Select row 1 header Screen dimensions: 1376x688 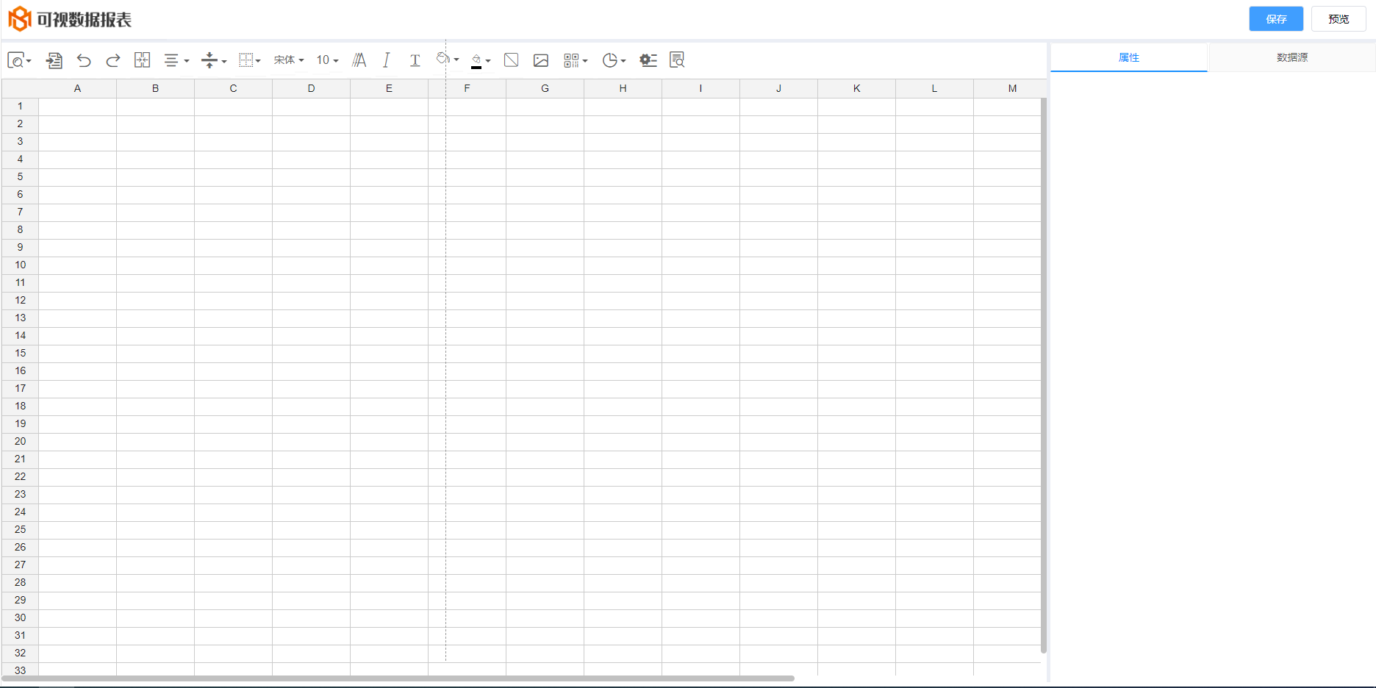click(20, 107)
